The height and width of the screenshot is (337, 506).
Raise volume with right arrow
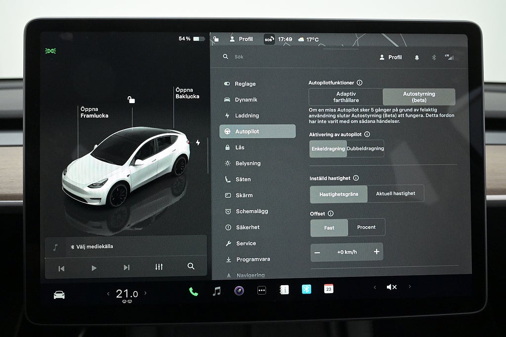coord(410,287)
